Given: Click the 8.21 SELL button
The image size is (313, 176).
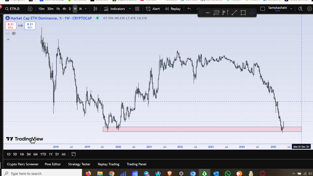Looking at the screenshot, I should pos(11,25).
